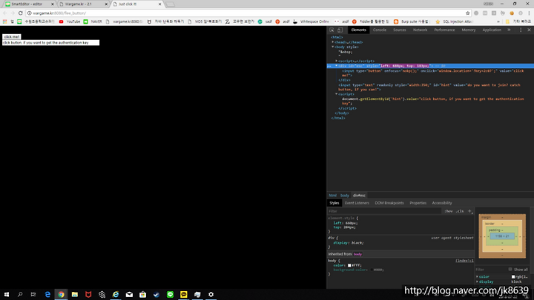Open the NAVER bookmark
534x300 pixels.
[93, 21]
